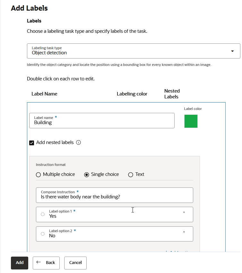Click the radio circle in Label option 1
This screenshot has width=242, height=273.
(x=43, y=214)
